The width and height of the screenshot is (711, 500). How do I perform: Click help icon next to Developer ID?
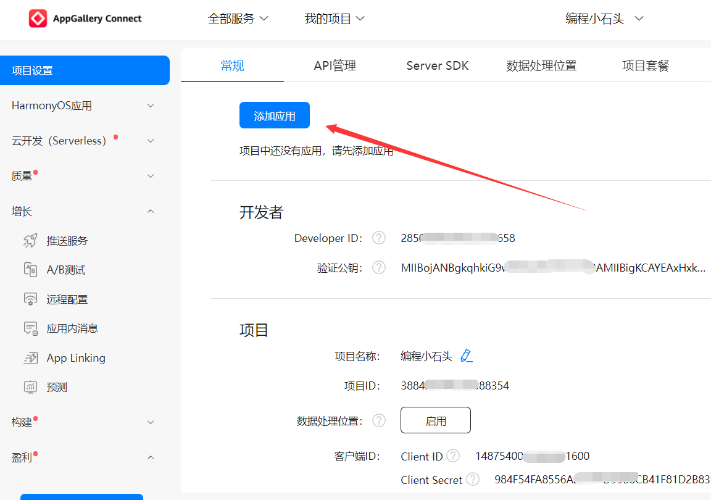[x=378, y=238]
